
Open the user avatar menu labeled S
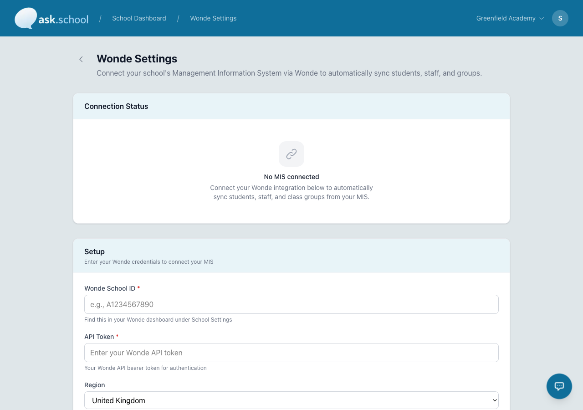(x=560, y=18)
